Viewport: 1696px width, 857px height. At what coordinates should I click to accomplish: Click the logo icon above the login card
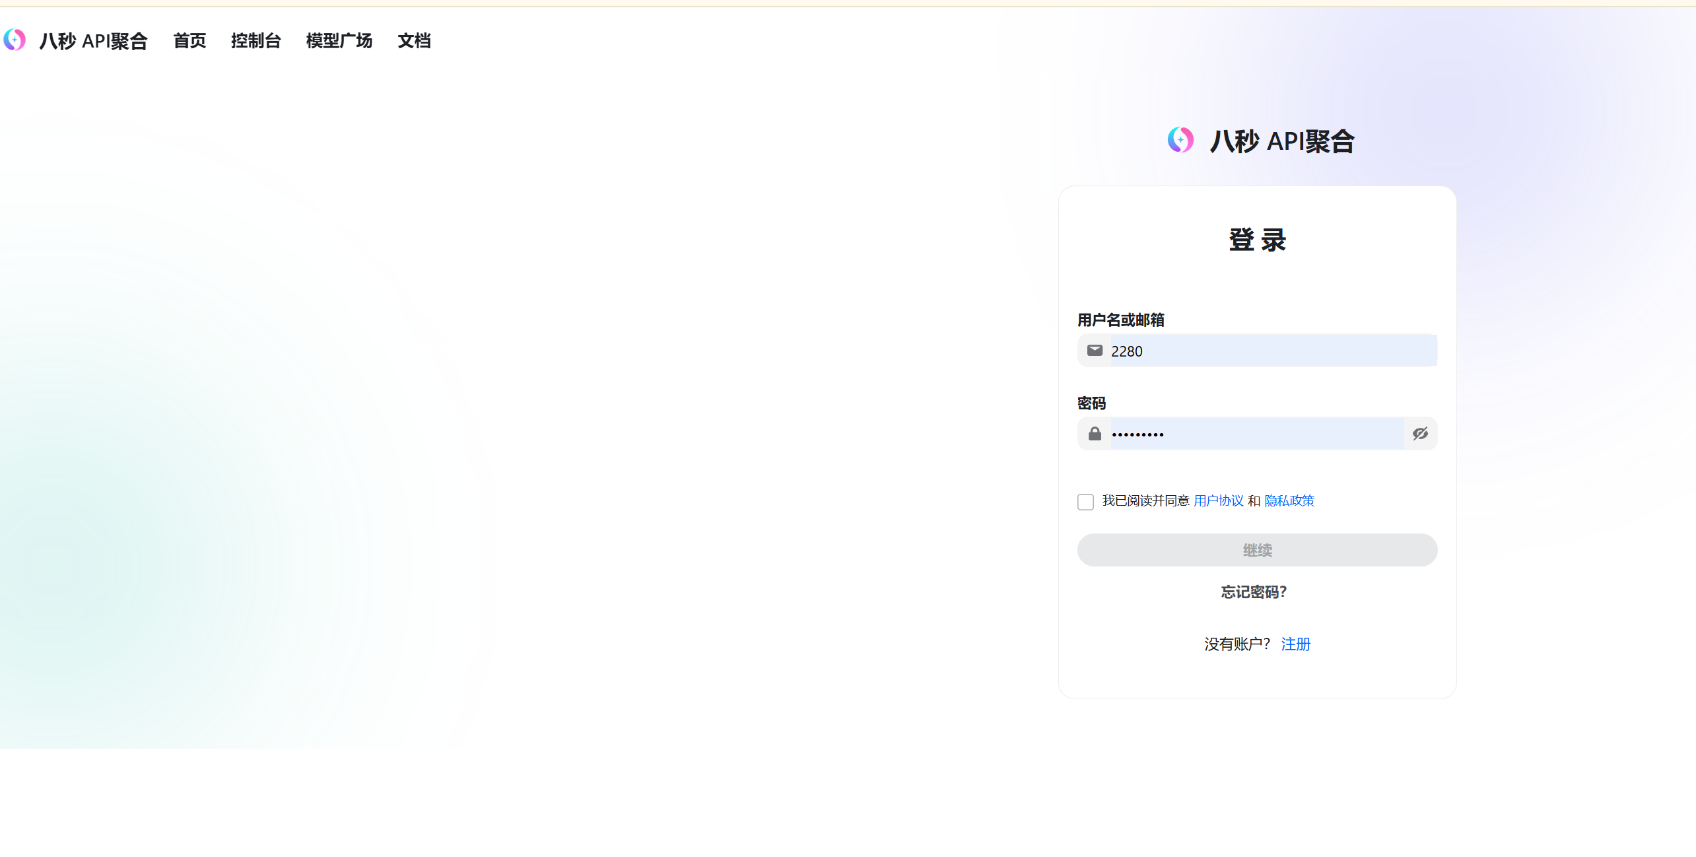[x=1180, y=140]
